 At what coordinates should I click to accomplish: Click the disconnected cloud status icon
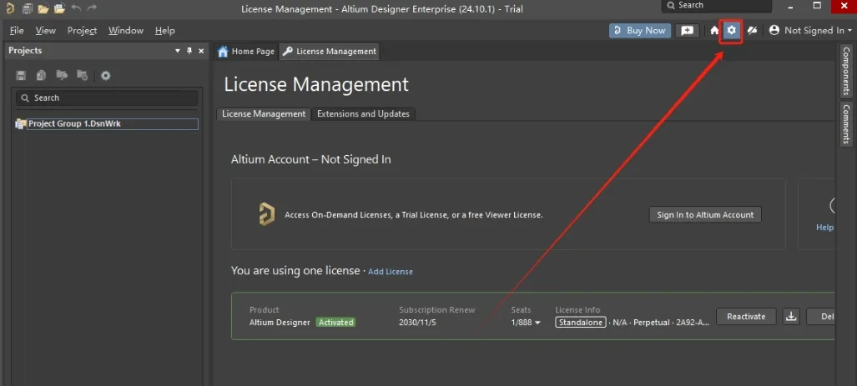(x=752, y=31)
